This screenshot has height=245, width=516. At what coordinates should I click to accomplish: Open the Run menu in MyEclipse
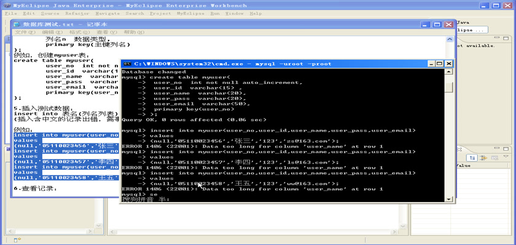click(215, 13)
